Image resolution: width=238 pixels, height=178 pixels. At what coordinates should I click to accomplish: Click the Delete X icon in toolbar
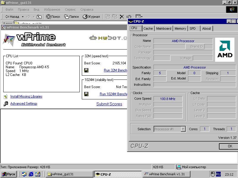tap(122, 17)
